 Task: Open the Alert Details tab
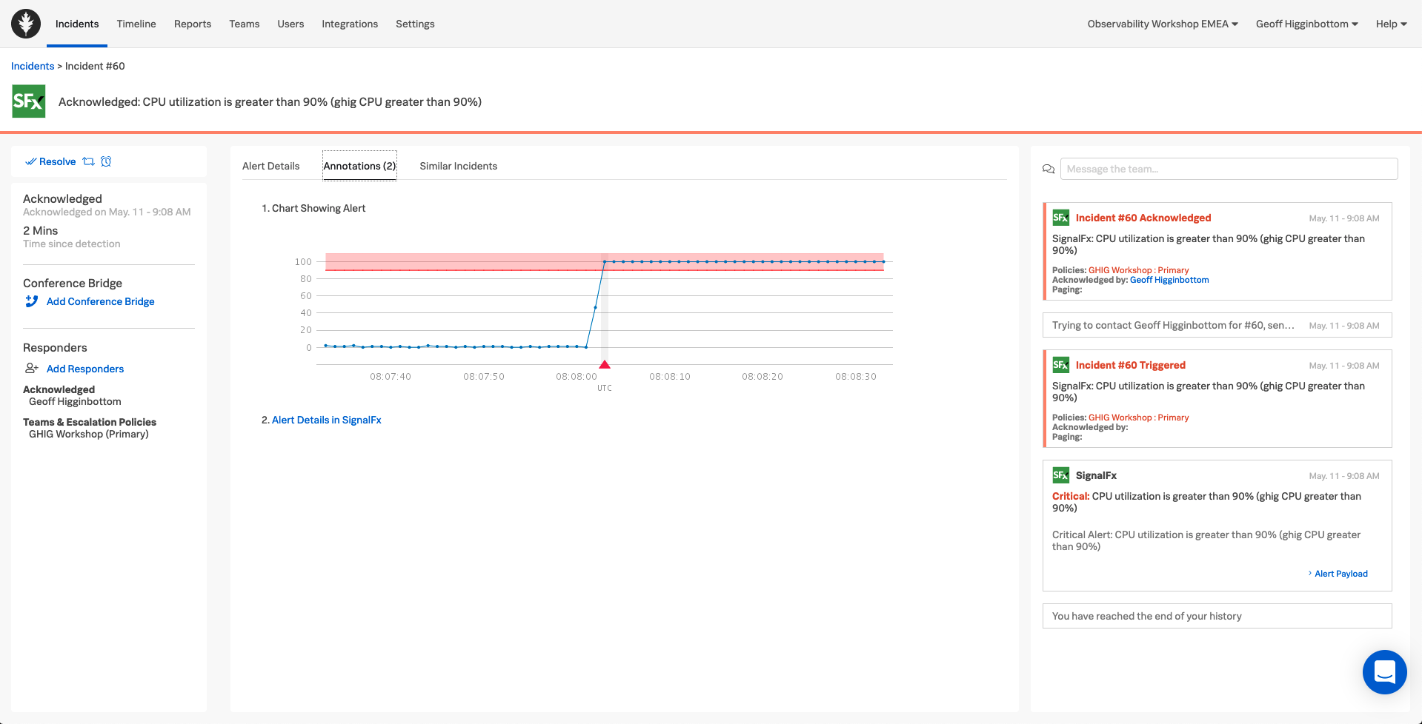pyautogui.click(x=270, y=166)
